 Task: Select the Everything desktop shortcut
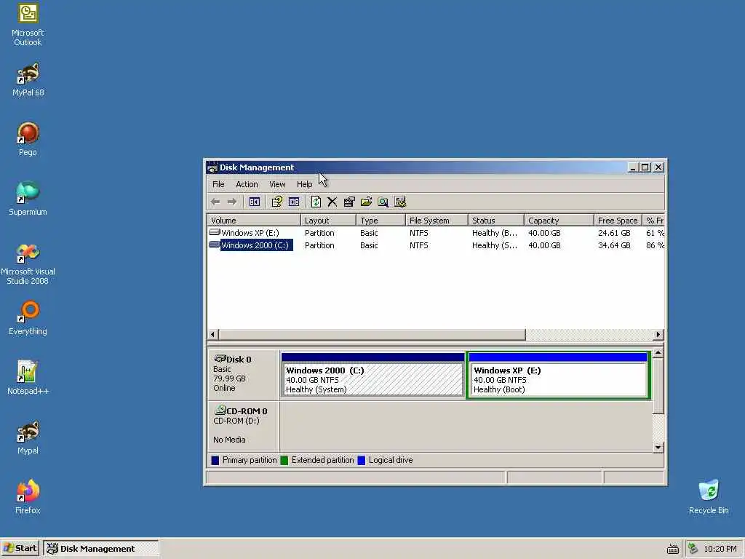(28, 319)
